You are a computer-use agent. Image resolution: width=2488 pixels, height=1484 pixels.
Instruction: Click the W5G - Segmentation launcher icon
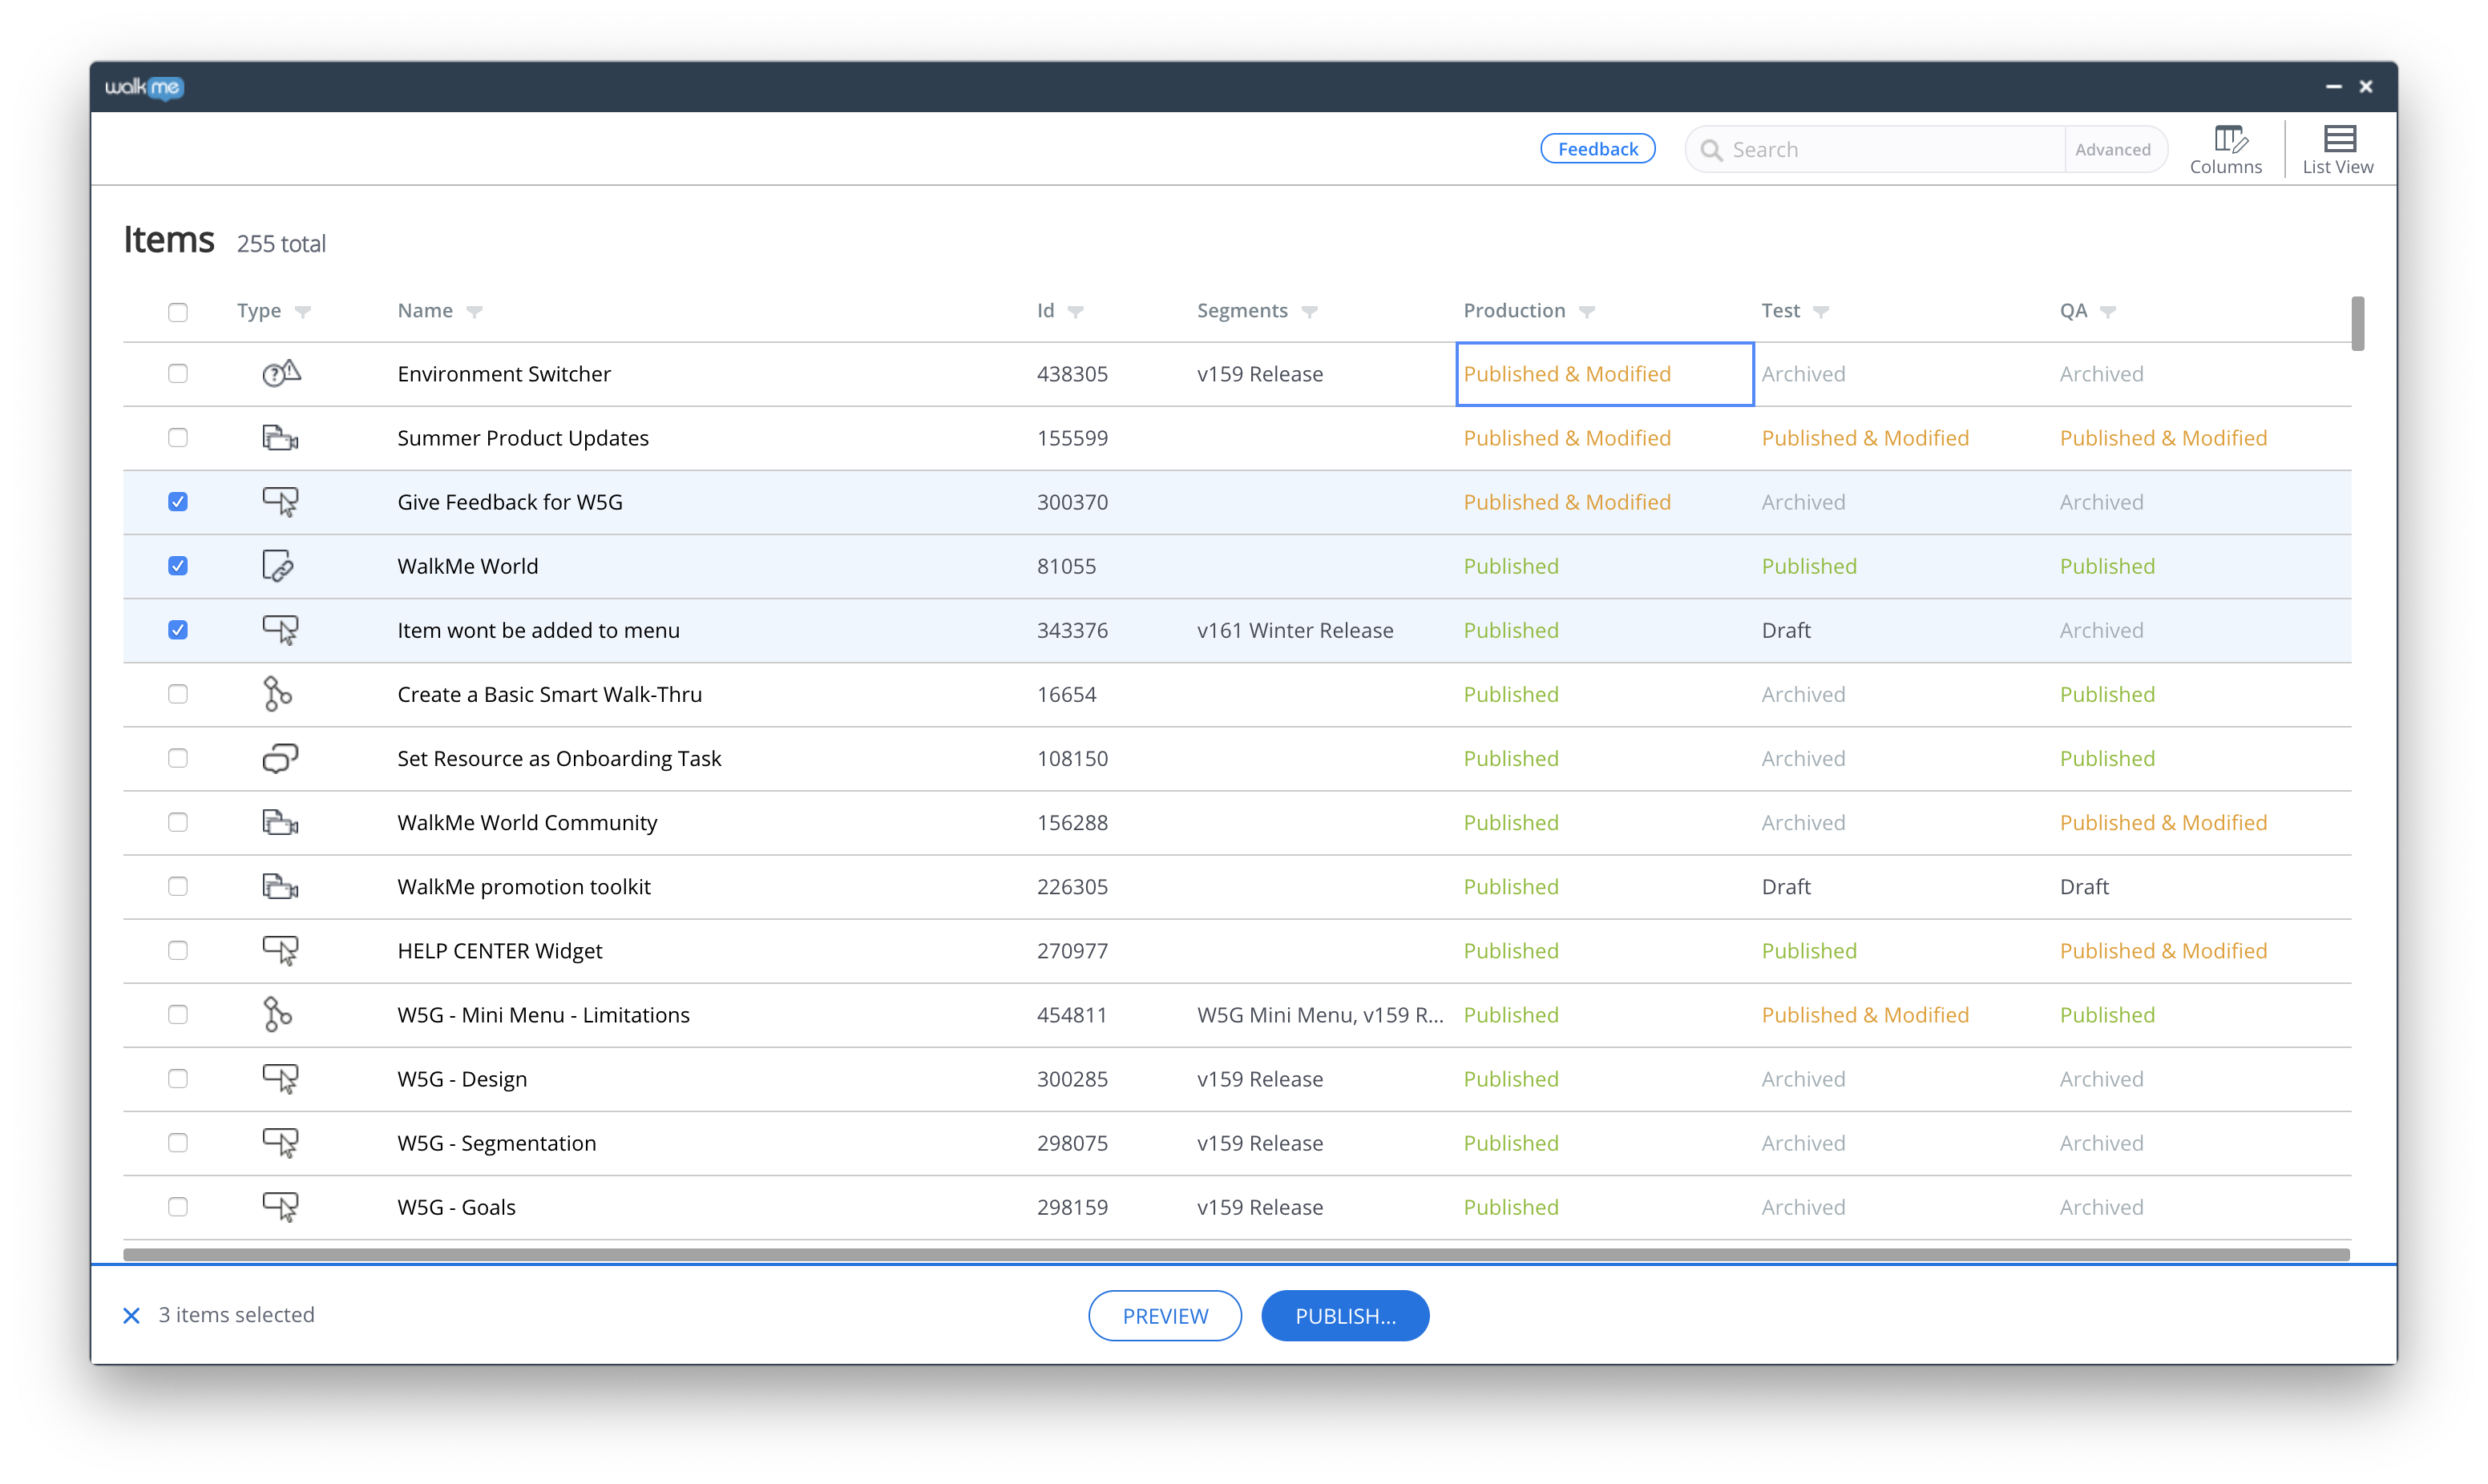tap(280, 1143)
